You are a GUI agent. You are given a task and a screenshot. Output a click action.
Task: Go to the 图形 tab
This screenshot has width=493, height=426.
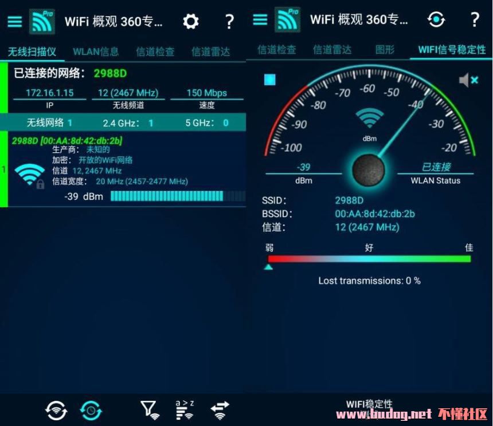385,50
